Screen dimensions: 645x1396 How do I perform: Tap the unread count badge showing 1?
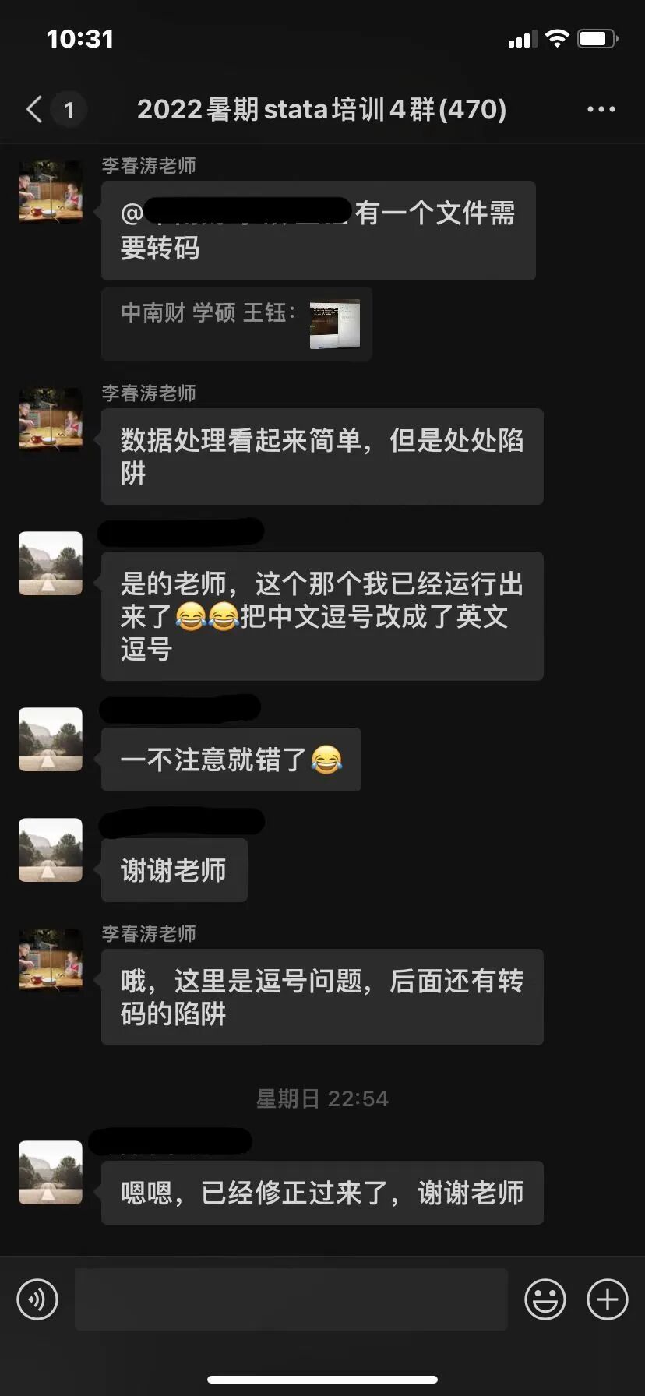pos(69,110)
